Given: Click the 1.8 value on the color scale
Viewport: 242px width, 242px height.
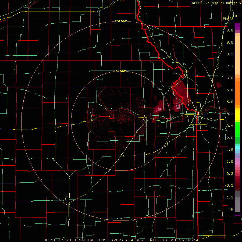Looking at the screenshot, I should [x=230, y=150].
